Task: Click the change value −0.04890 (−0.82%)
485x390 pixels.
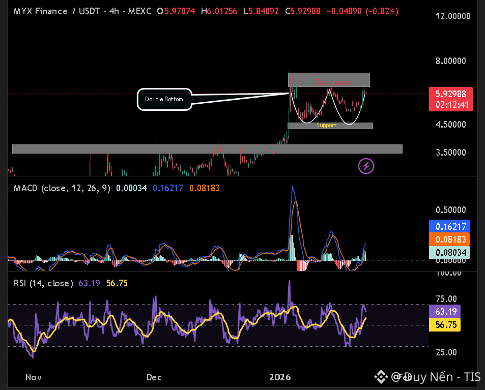Action: pos(362,11)
